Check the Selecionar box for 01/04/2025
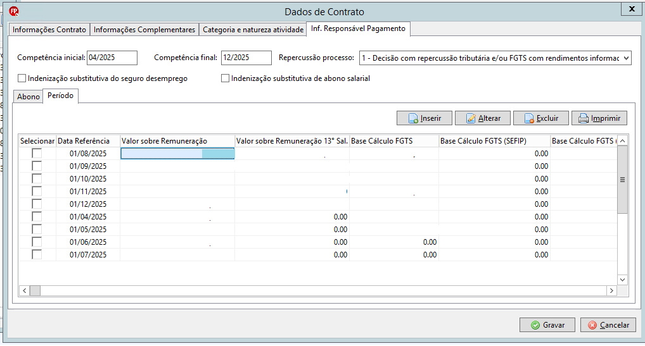Image resolution: width=645 pixels, height=346 pixels. 37,217
